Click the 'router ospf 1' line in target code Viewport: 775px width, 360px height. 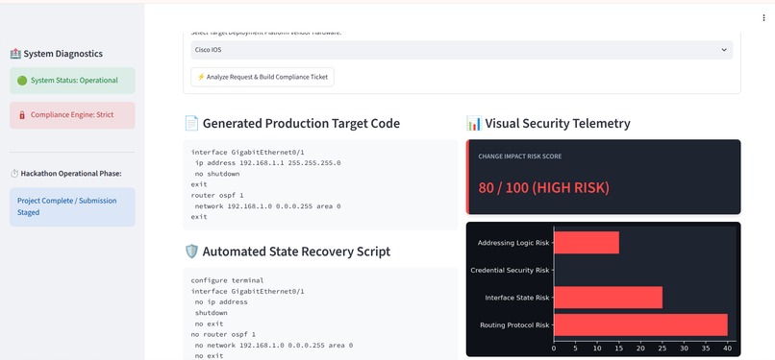click(217, 195)
